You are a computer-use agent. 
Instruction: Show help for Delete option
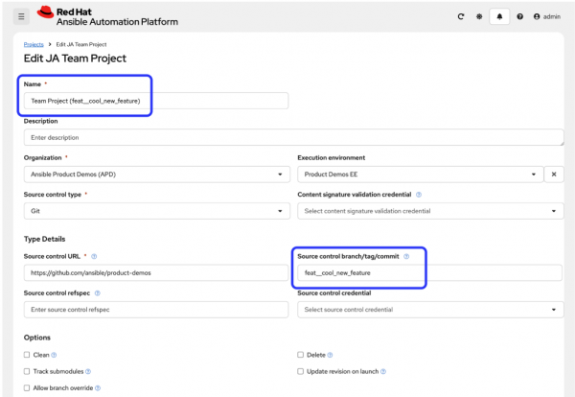(x=330, y=355)
